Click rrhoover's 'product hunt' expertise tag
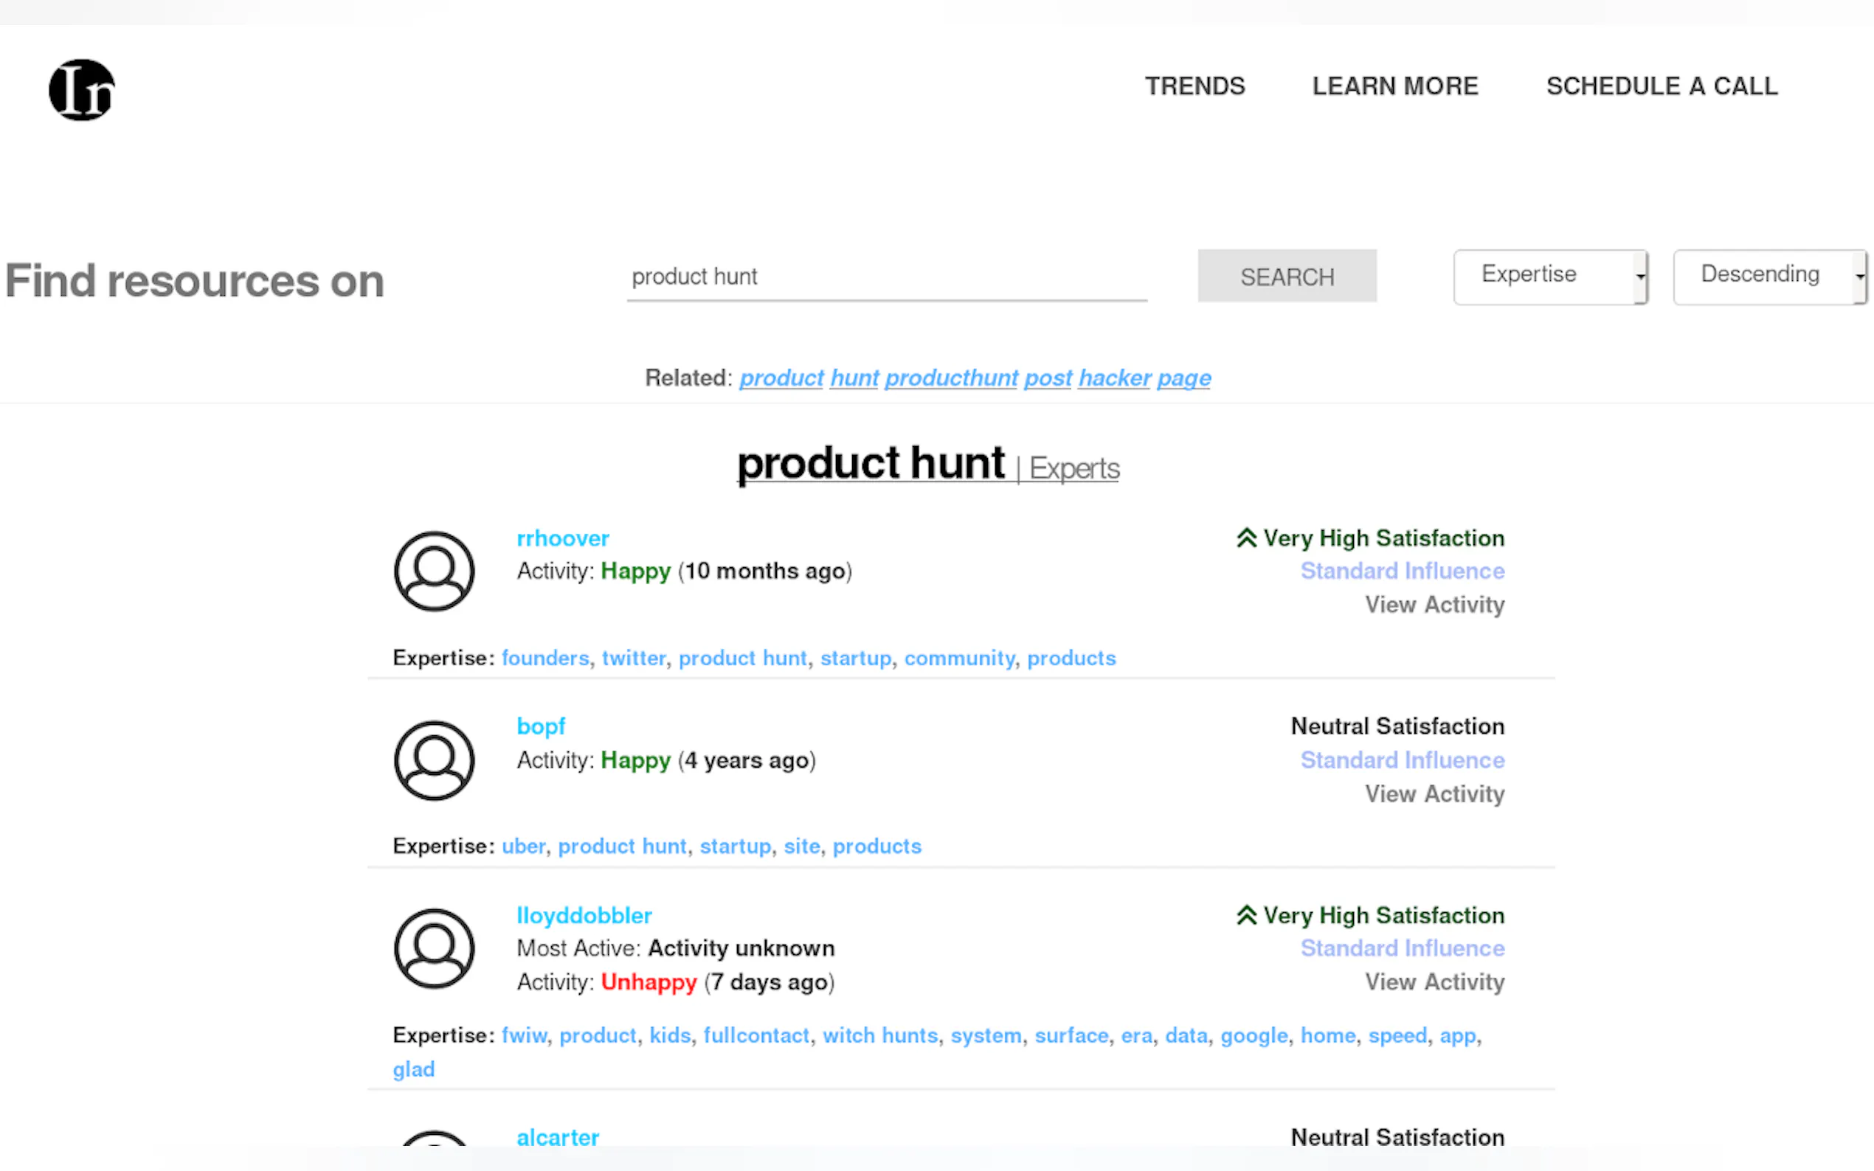This screenshot has width=1874, height=1171. click(x=742, y=658)
